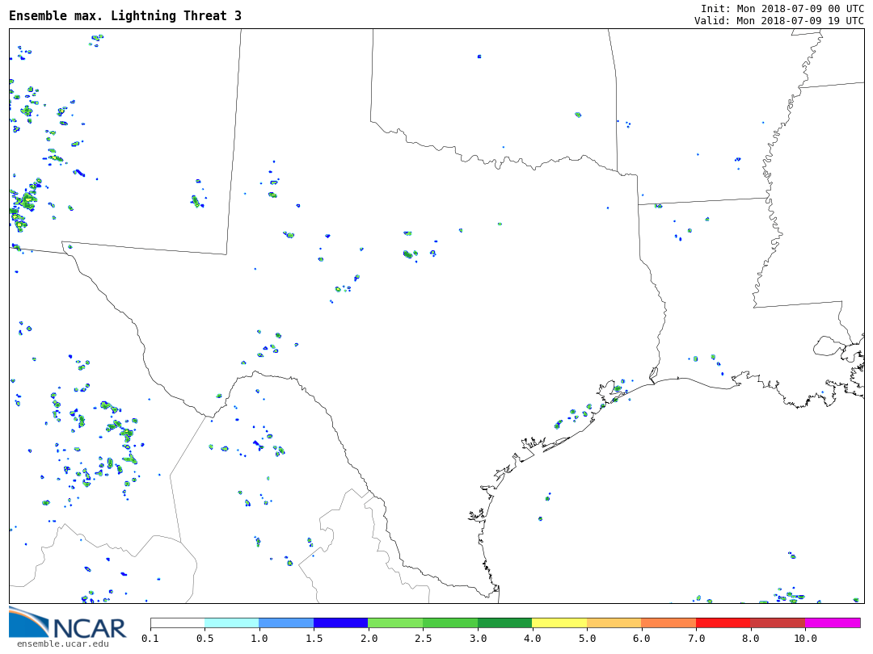Click the dark green 3.0–4.0 swatch
Screen dimensions: 873x654
click(504, 623)
